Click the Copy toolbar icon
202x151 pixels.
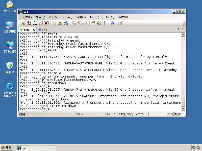tap(54, 23)
